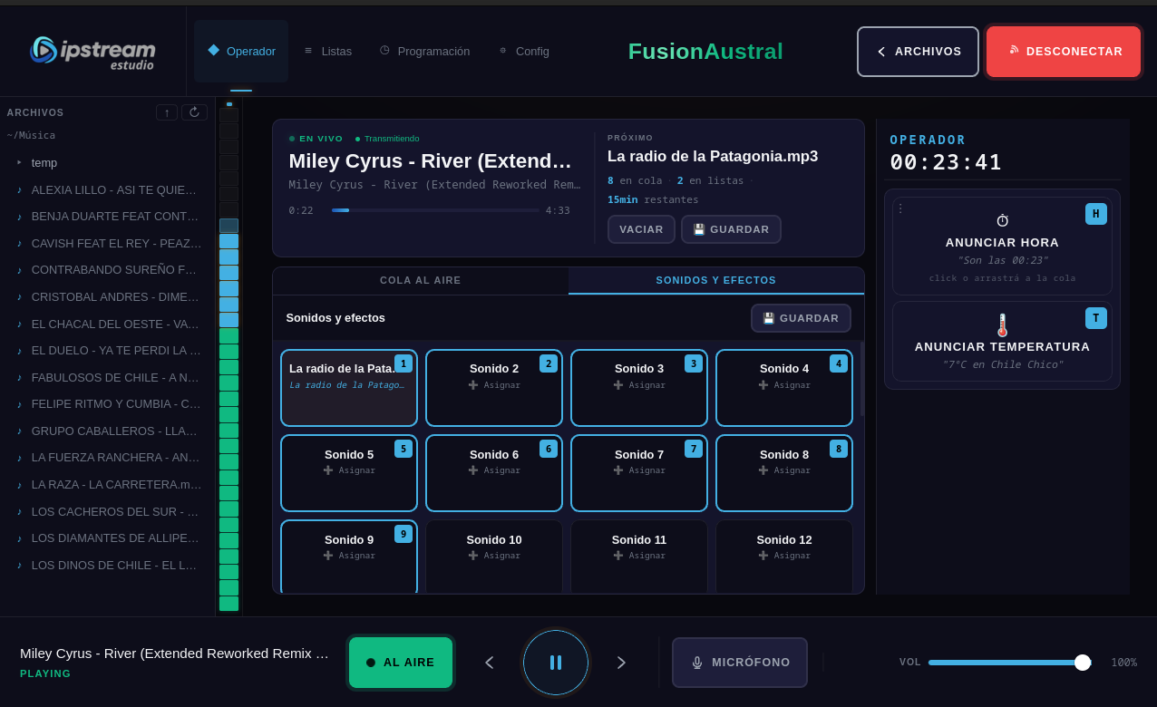The image size is (1157, 707).
Task: Go to the Config tab
Action: tap(523, 51)
